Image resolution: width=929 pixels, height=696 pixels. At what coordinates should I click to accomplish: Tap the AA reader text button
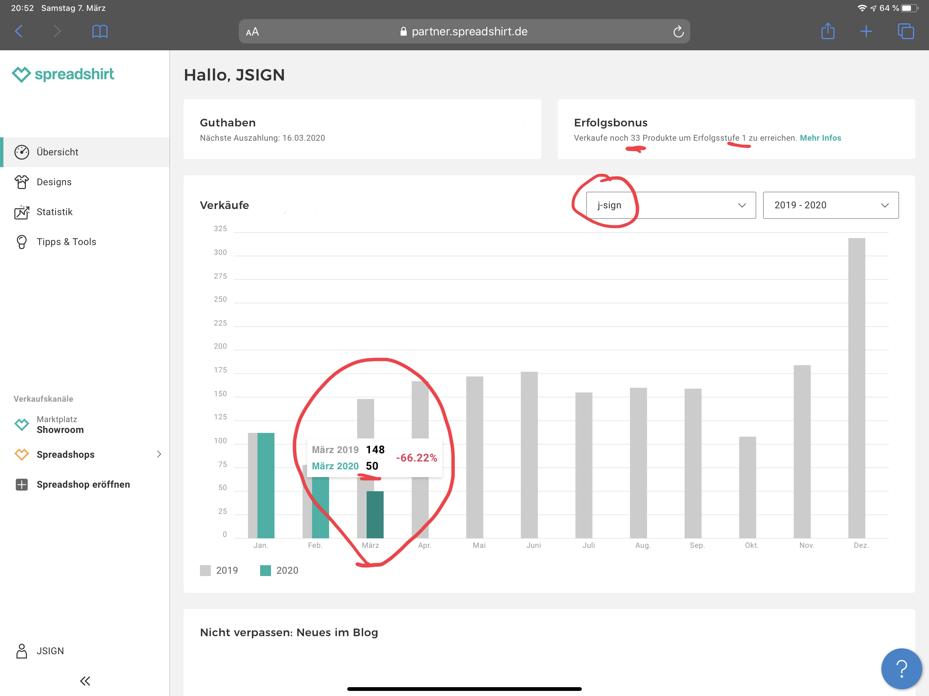[252, 32]
